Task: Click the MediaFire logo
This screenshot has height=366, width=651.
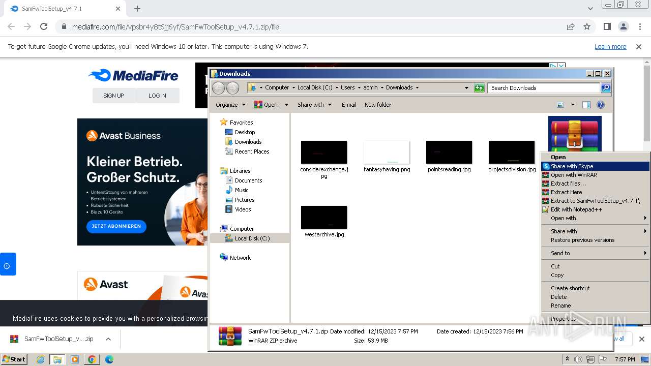Action: [x=133, y=76]
